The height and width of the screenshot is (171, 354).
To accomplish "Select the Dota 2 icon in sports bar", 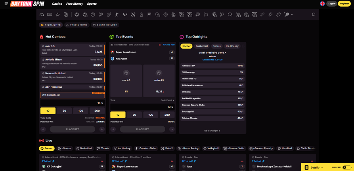I will [133, 15].
